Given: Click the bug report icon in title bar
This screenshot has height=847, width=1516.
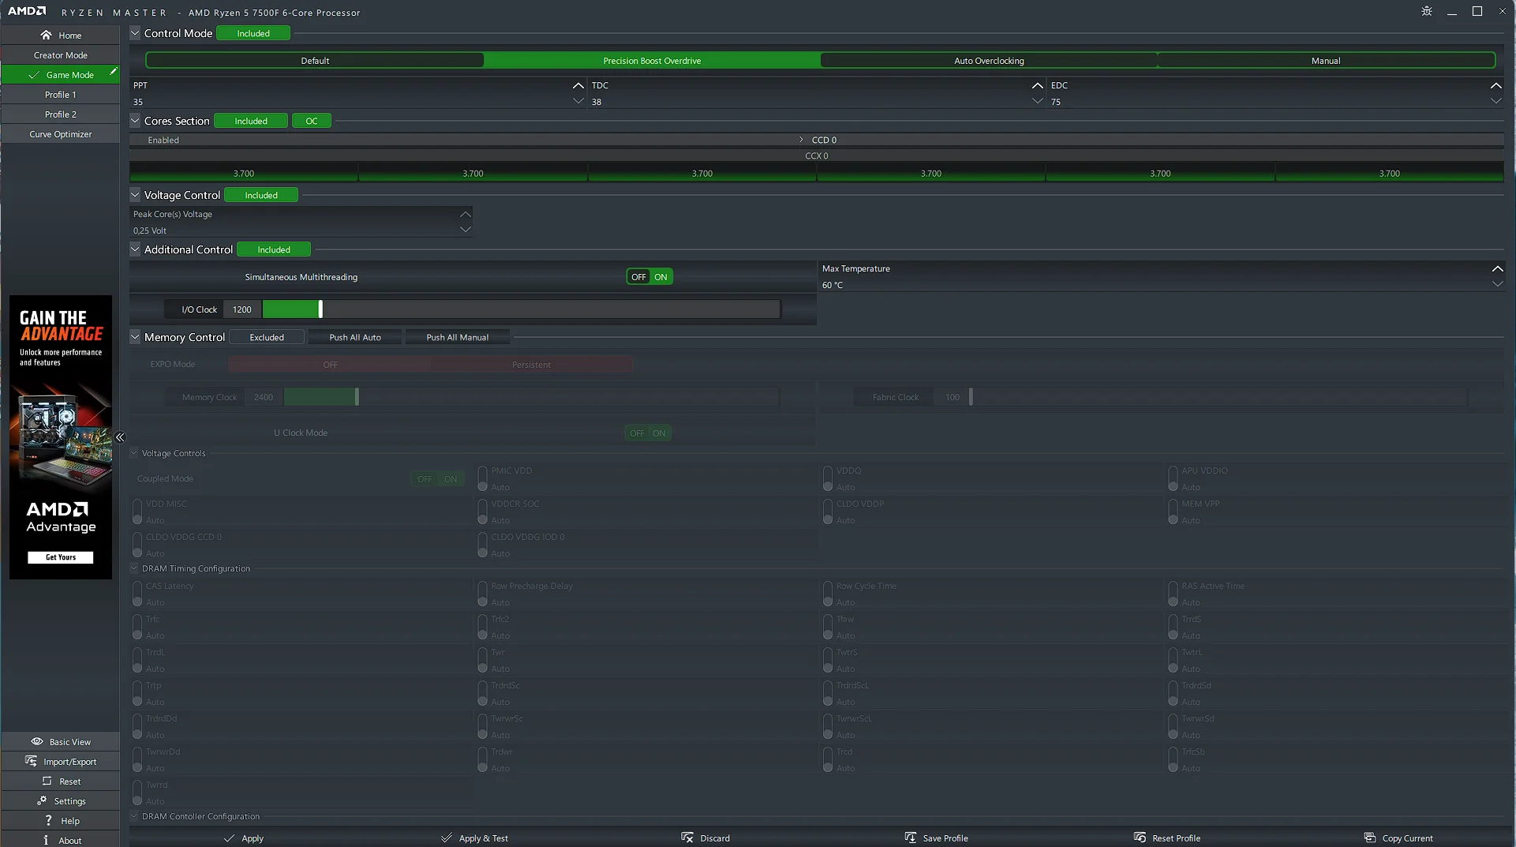Looking at the screenshot, I should [x=1427, y=11].
